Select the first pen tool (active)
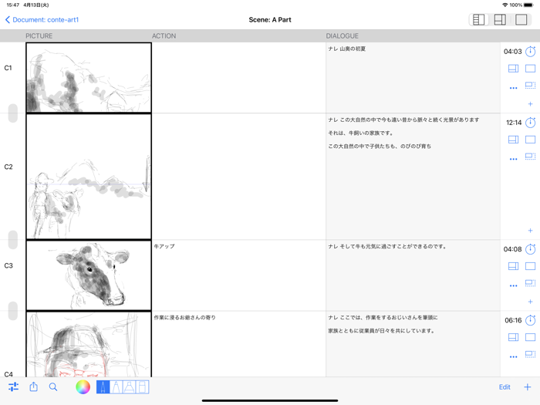This screenshot has height=405, width=540. pyautogui.click(x=103, y=386)
